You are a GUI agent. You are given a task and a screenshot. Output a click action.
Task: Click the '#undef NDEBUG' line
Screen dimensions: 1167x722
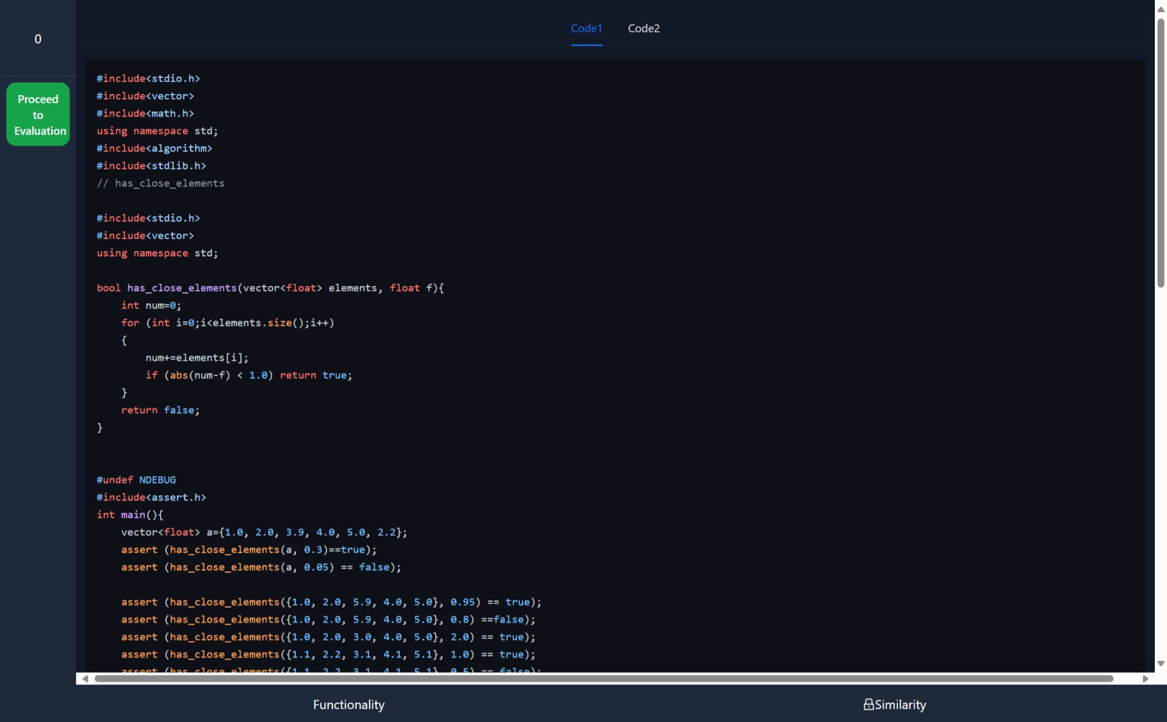[136, 480]
